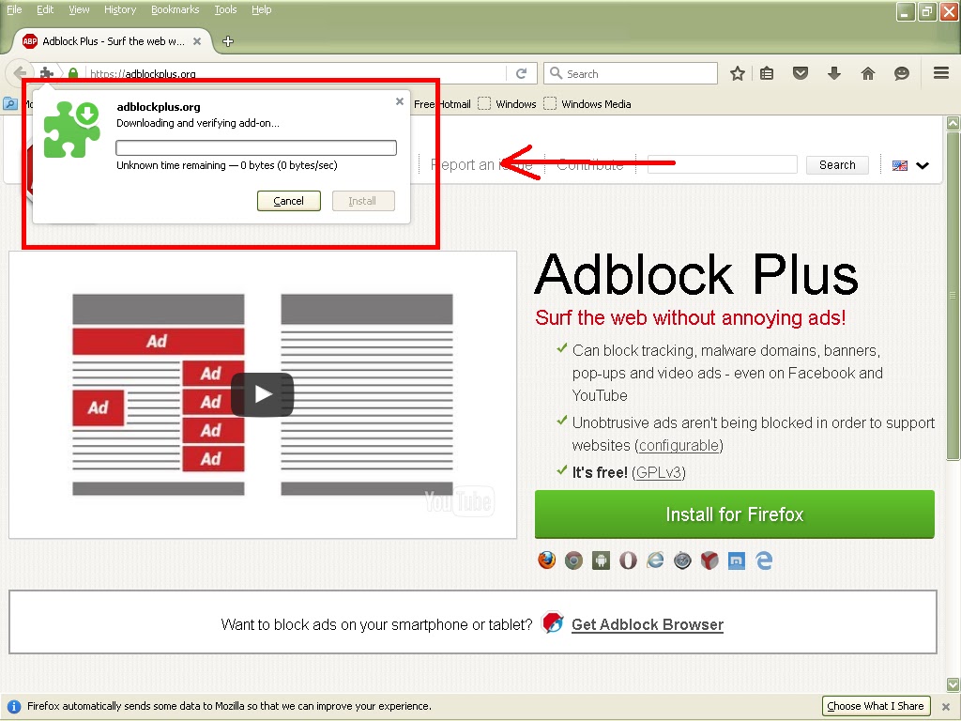Play the Adblock Plus video
Screen dimensions: 961x721
coord(262,394)
